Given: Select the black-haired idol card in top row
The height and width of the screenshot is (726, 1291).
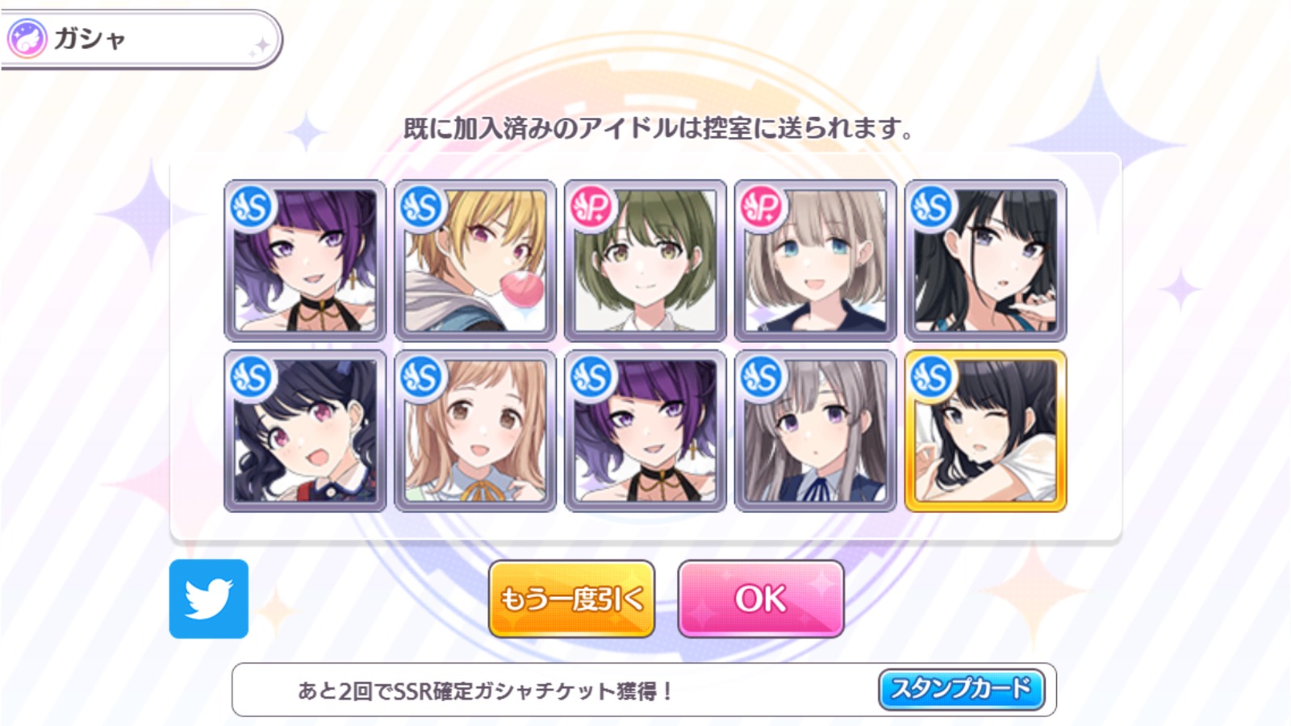Looking at the screenshot, I should point(985,261).
